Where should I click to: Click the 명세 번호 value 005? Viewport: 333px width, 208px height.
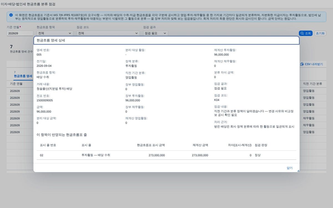click(39, 55)
